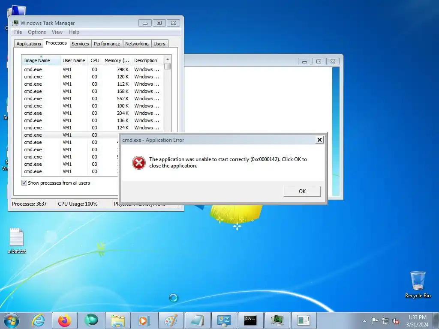Close the cmd.exe Application Error dialog
The image size is (439, 329).
[x=319, y=140]
